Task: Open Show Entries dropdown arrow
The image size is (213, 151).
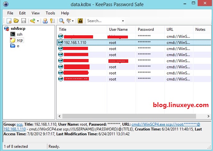Action: tap(73, 21)
